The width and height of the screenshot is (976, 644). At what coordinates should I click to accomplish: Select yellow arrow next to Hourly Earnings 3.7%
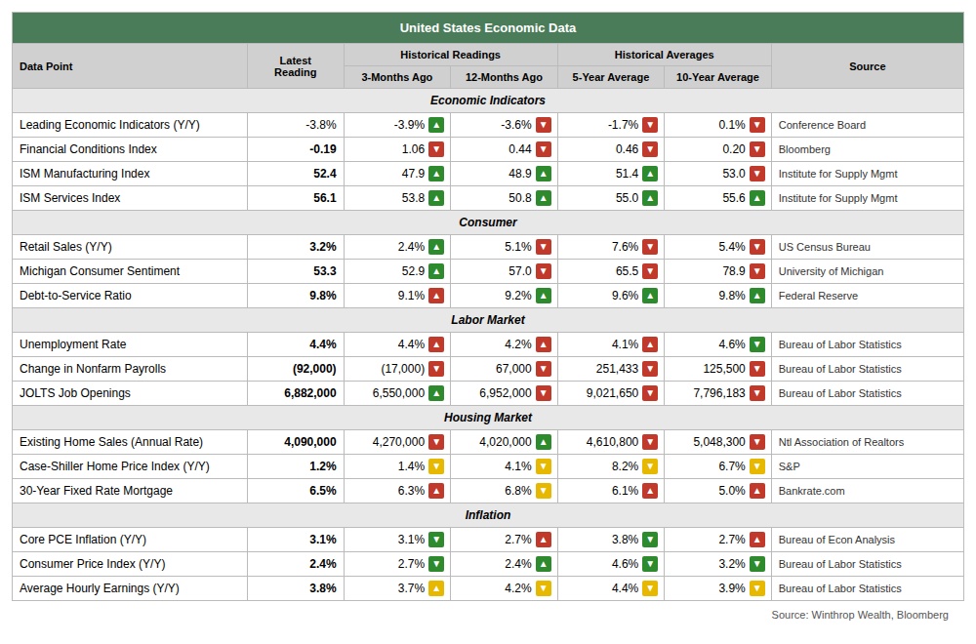(x=436, y=588)
